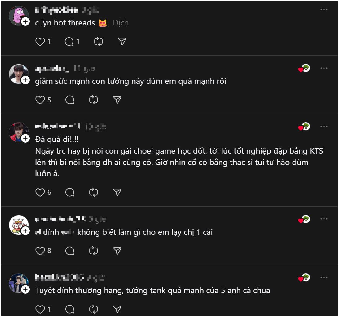Repost the "Đã quá đi!!!!" comment
Viewport: 339px width, 317px height.
93,192
